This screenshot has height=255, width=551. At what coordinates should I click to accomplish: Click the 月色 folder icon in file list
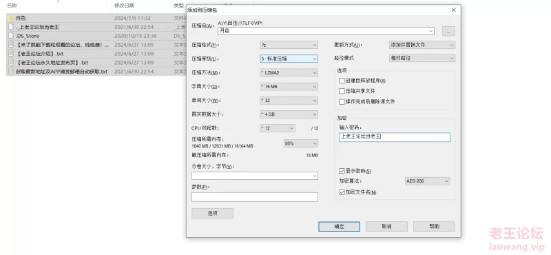(x=10, y=18)
